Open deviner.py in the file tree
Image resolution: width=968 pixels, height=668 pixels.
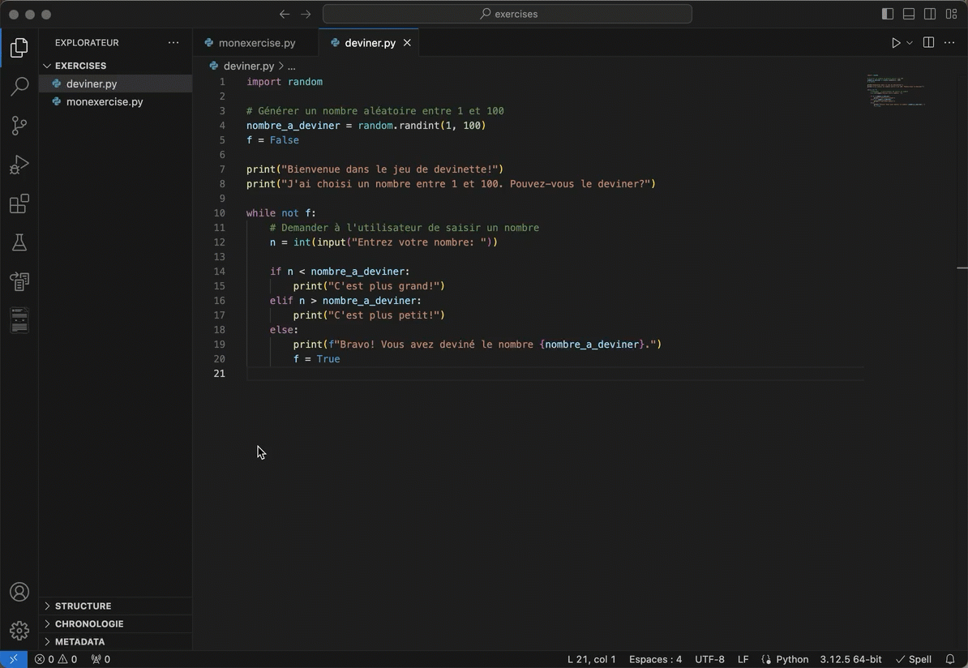tap(115, 83)
